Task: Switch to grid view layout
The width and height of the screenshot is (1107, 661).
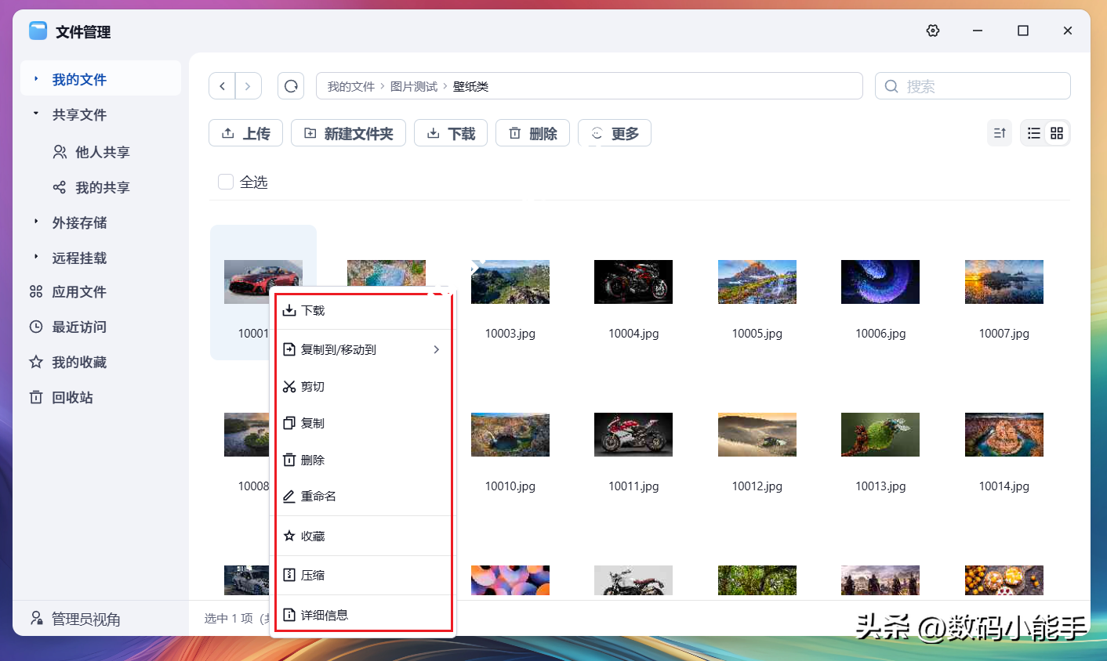Action: [1057, 133]
